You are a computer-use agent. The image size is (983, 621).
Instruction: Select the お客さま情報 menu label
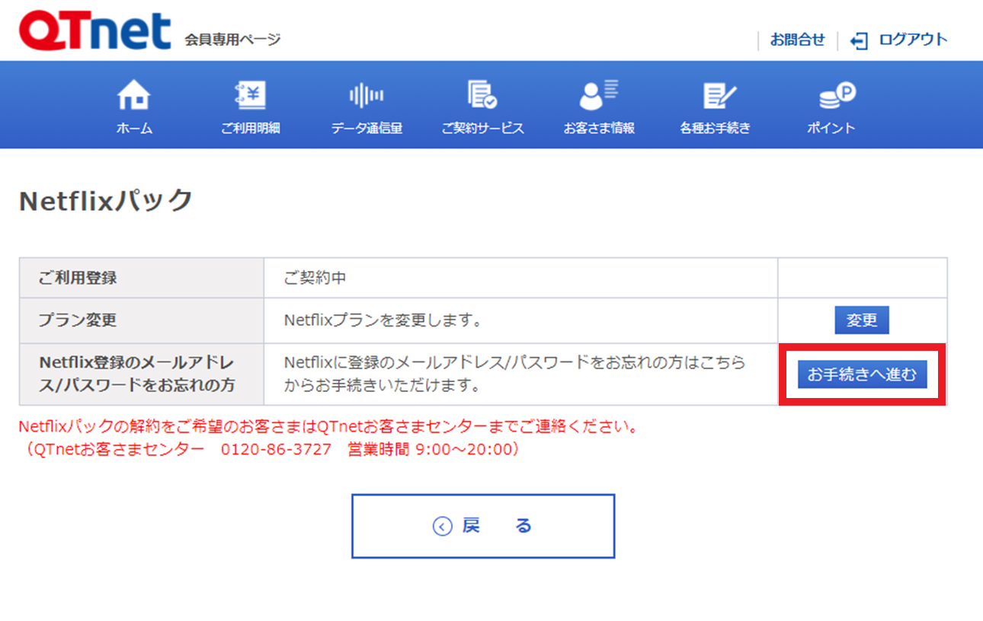pyautogui.click(x=599, y=129)
